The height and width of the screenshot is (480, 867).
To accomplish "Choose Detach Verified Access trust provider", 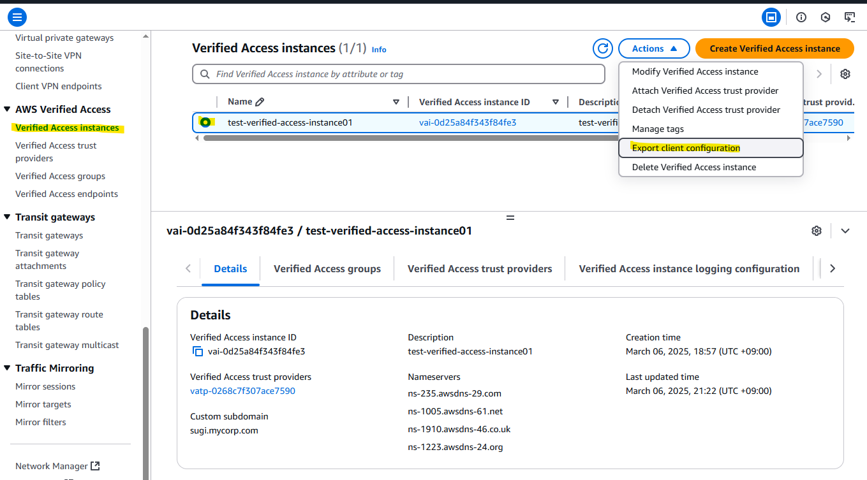I will (711, 110).
